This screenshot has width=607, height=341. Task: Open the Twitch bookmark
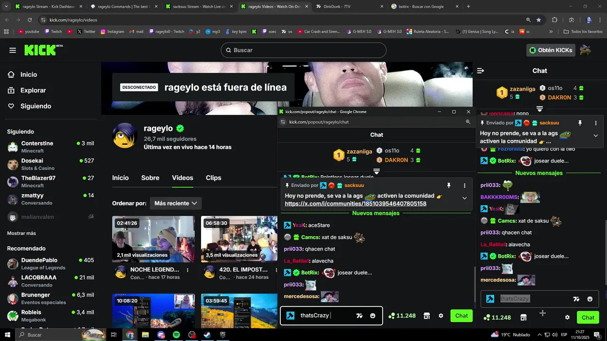(53, 32)
